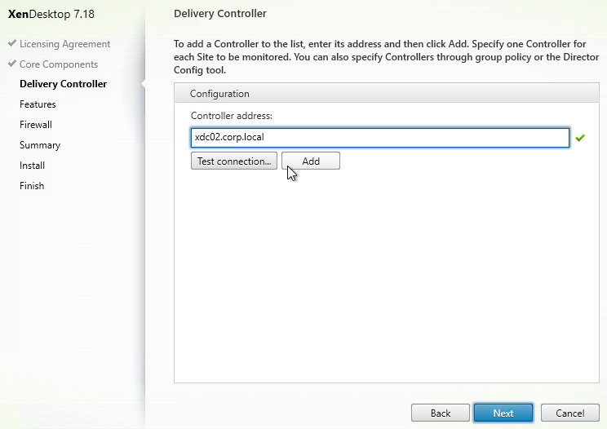
Task: Open the Firewall step
Action: pyautogui.click(x=36, y=125)
